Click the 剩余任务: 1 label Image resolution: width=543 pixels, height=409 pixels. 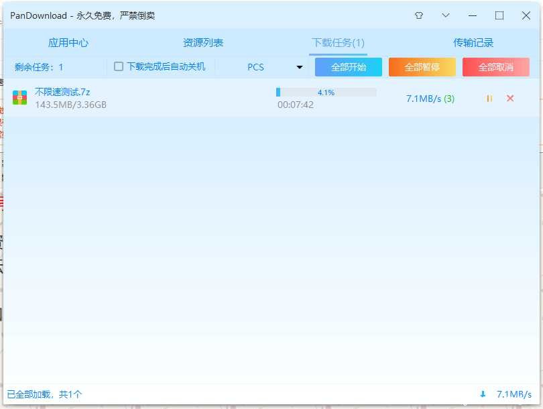point(39,67)
